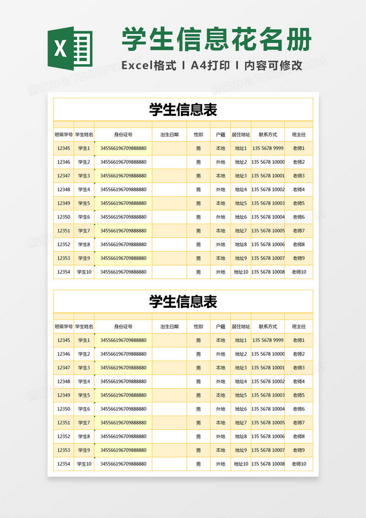Select the 学生信息表 title of the top table
This screenshot has width=366, height=518.
point(183,110)
